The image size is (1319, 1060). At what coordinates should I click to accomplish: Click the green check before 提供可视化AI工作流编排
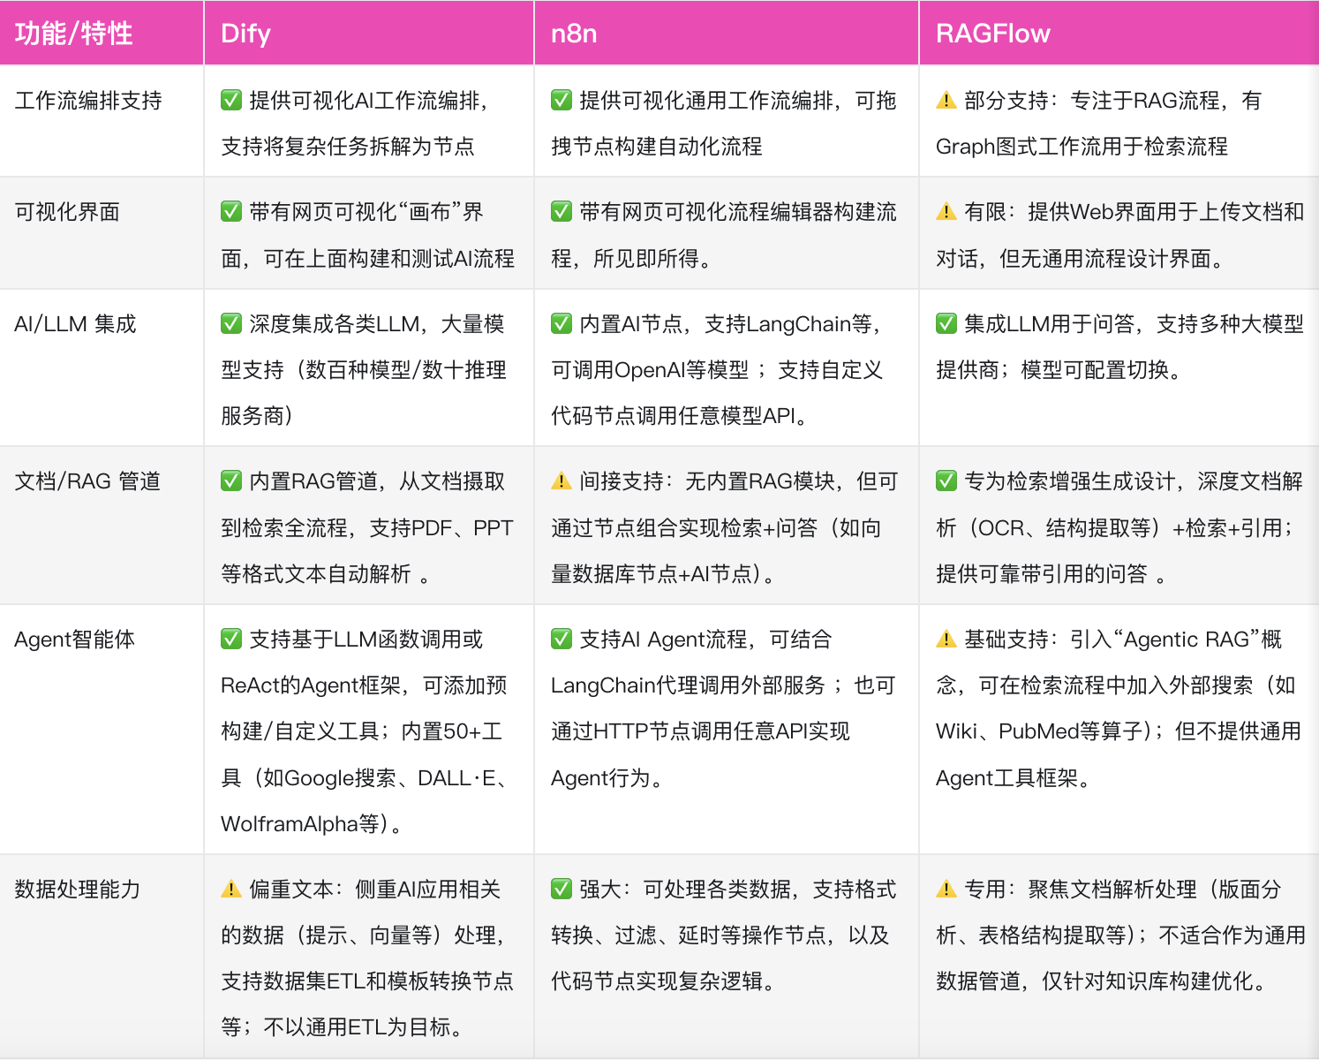click(x=231, y=100)
